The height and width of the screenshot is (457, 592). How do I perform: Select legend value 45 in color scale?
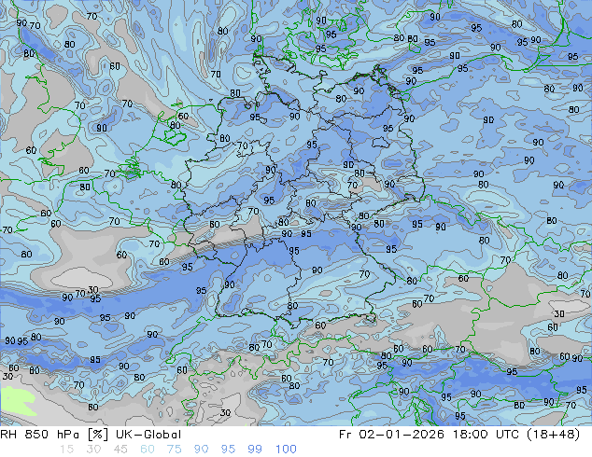pyautogui.click(x=120, y=450)
